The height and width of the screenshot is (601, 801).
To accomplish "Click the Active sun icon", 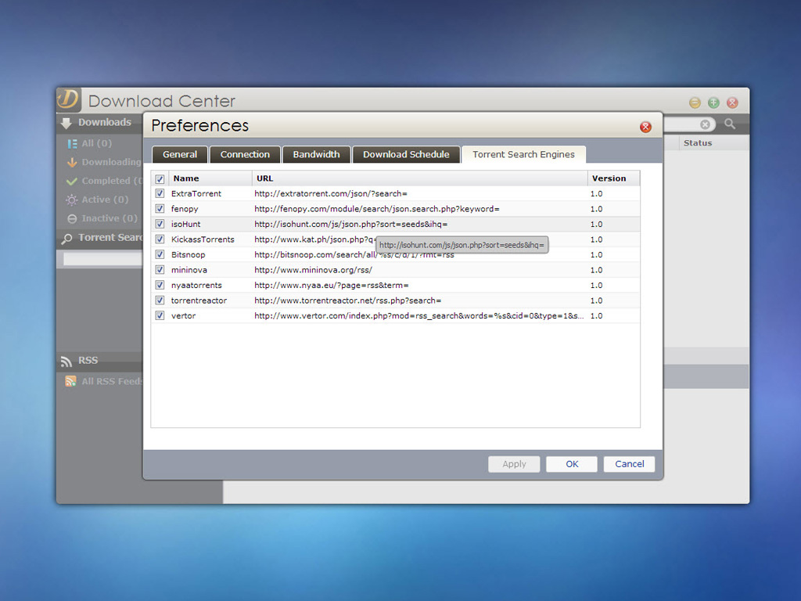I will pos(72,200).
